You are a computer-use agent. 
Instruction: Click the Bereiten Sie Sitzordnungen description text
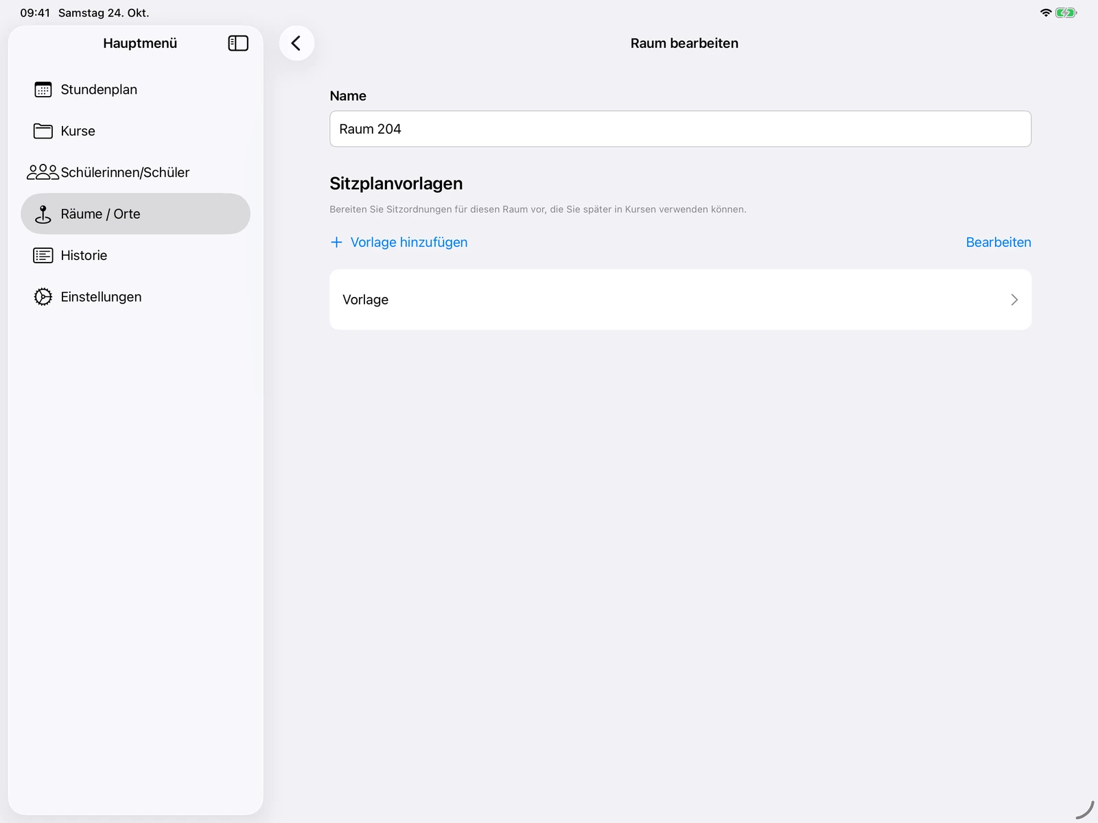click(538, 209)
